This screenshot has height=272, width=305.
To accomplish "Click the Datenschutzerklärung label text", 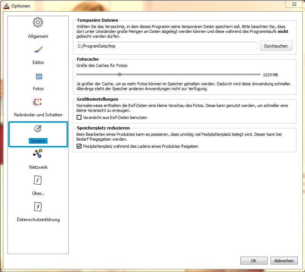I will pos(38,220).
